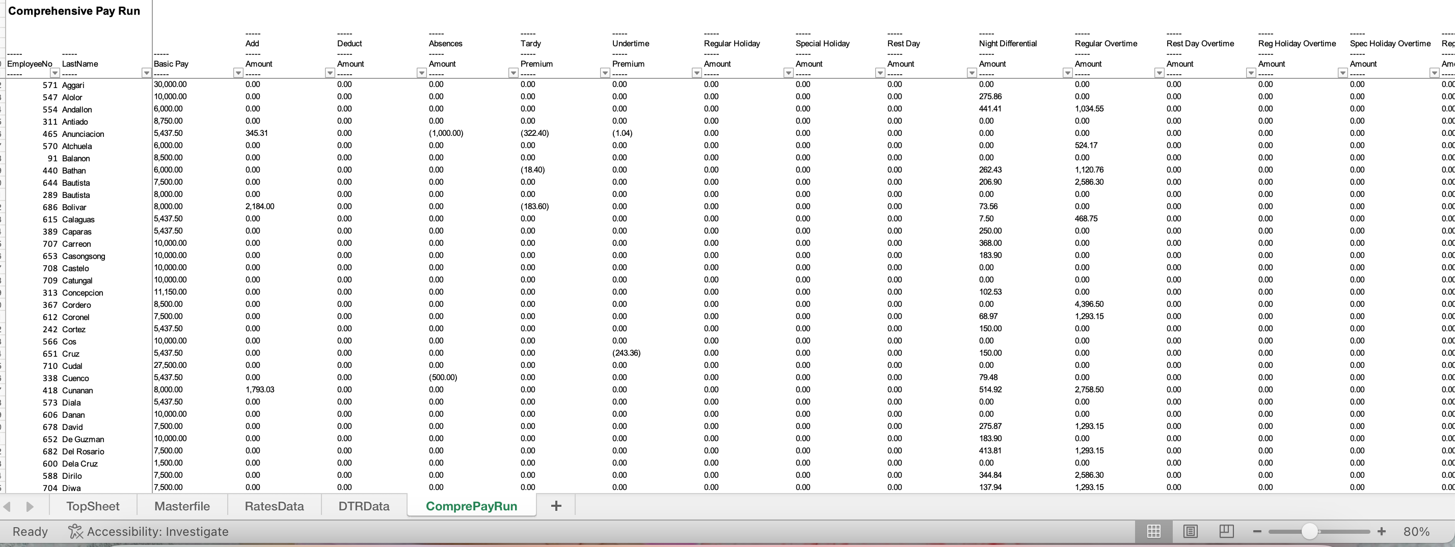This screenshot has width=1455, height=547.
Task: Select the Comprehensive Pay Run title cell
Action: click(74, 11)
